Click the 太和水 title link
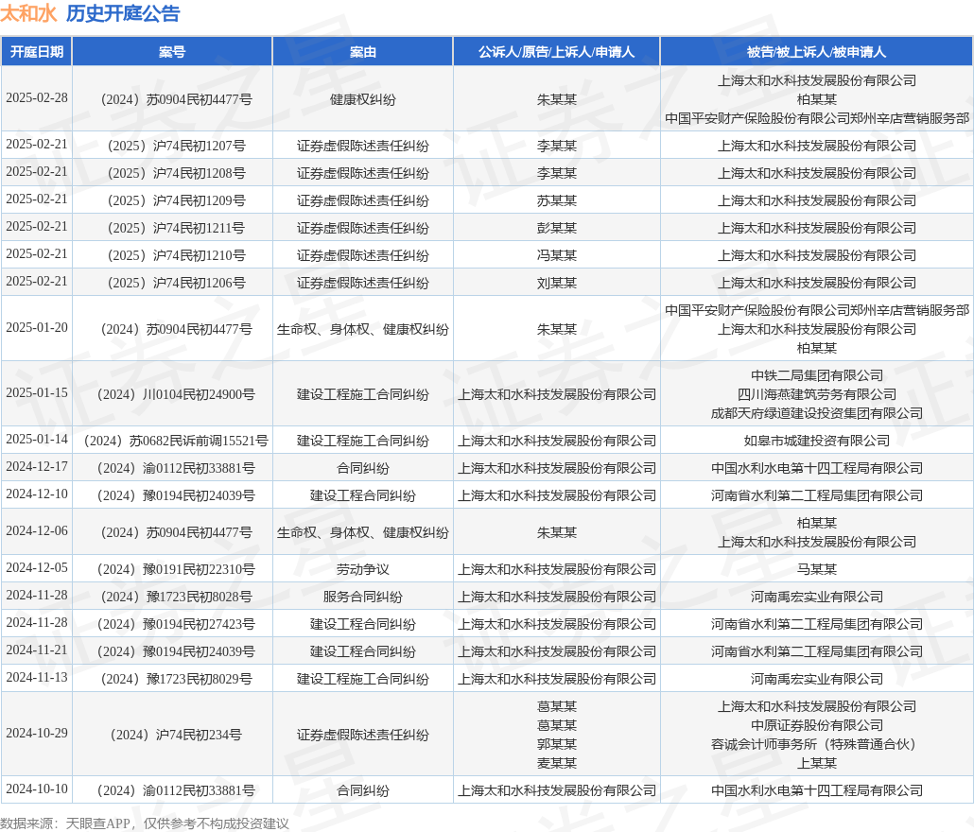This screenshot has width=974, height=832. (28, 13)
